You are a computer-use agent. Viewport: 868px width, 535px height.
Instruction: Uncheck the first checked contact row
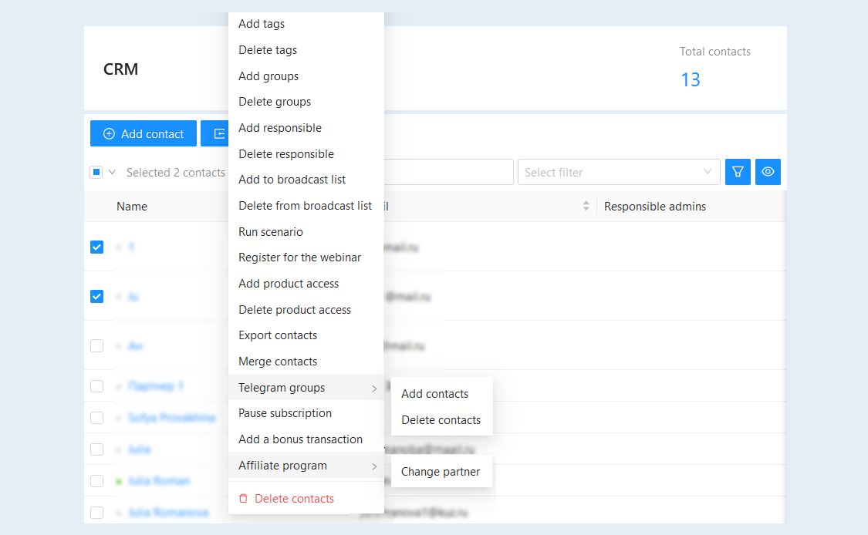click(x=97, y=247)
